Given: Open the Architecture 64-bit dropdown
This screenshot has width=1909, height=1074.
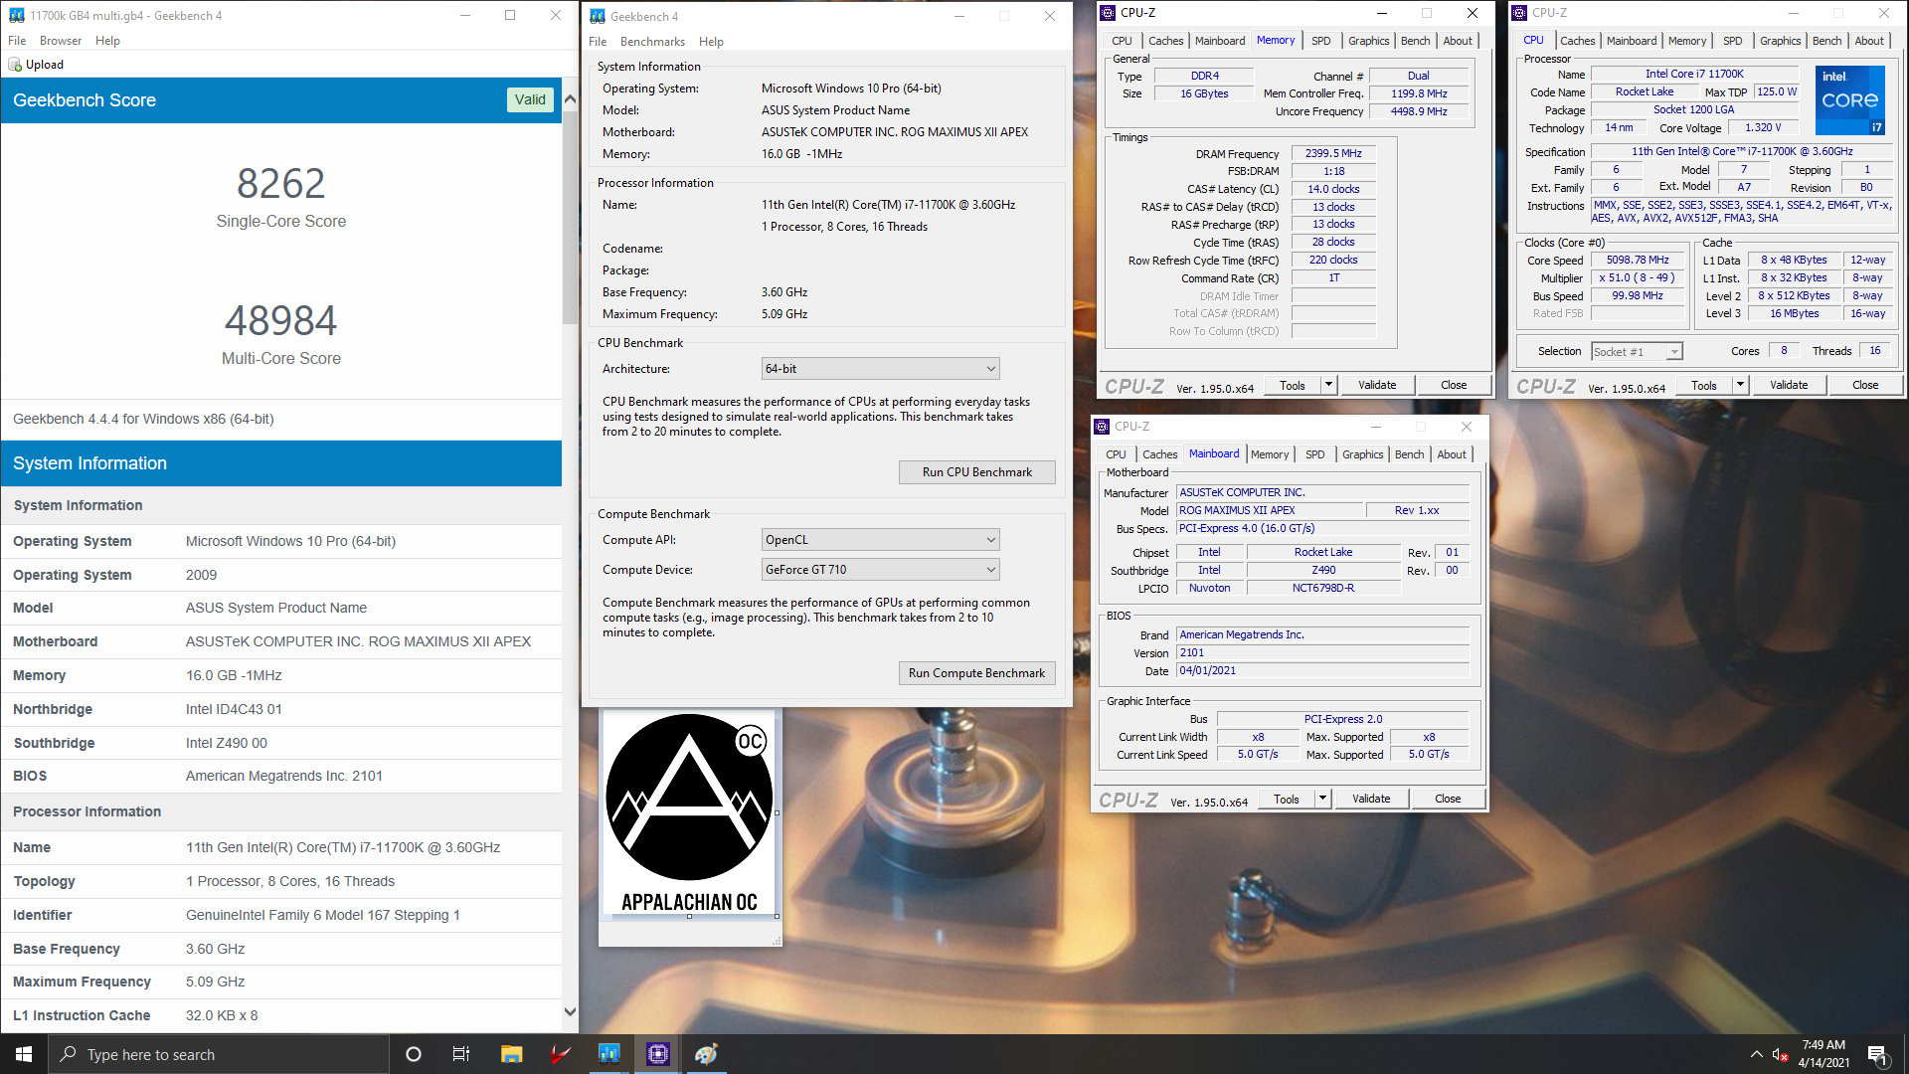Looking at the screenshot, I should (x=880, y=369).
